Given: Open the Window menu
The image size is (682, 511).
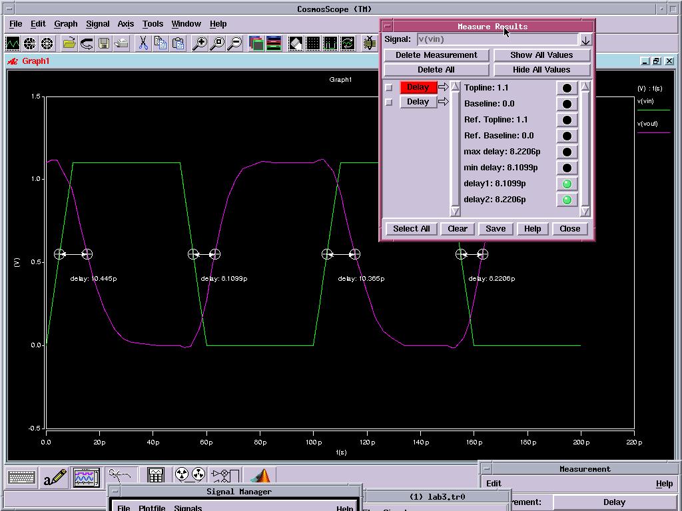Looking at the screenshot, I should (186, 24).
